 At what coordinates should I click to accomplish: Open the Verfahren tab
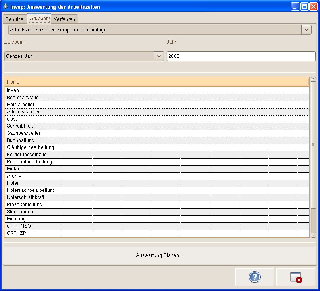tap(65, 19)
